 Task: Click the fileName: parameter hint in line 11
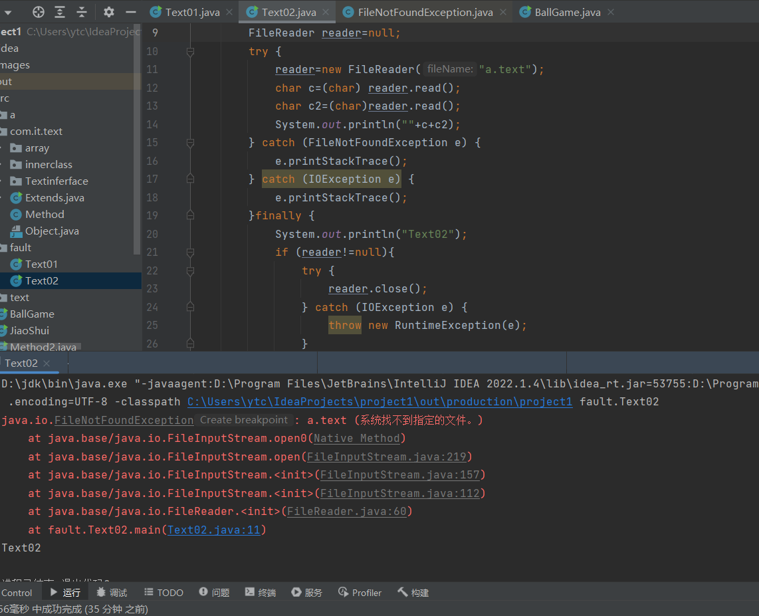[450, 69]
